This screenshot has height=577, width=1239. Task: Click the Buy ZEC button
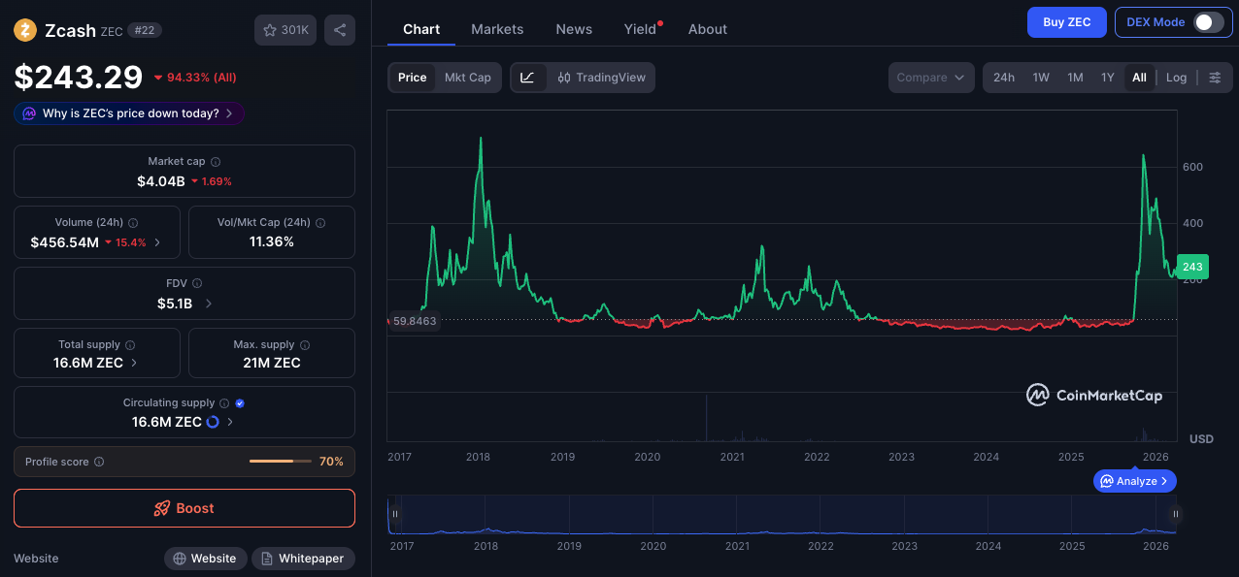pos(1067,22)
